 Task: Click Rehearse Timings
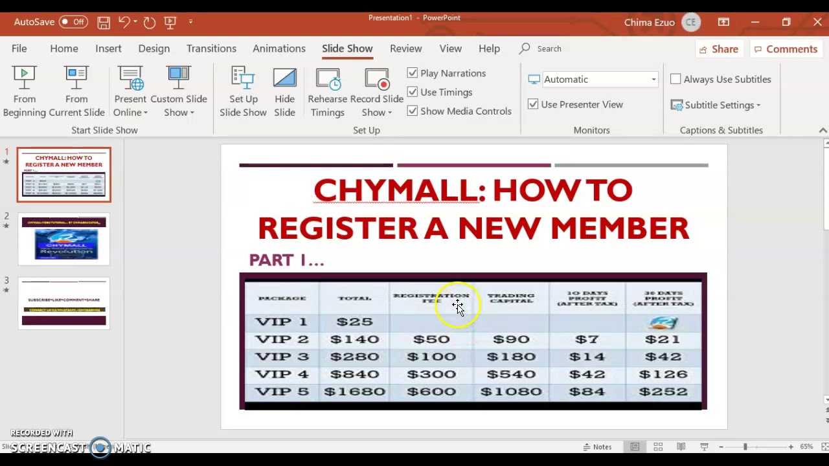(x=328, y=93)
